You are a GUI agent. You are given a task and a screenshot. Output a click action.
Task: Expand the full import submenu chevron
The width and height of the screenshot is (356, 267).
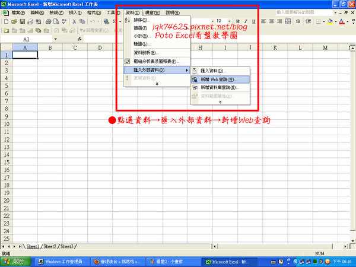pyautogui.click(x=220, y=102)
